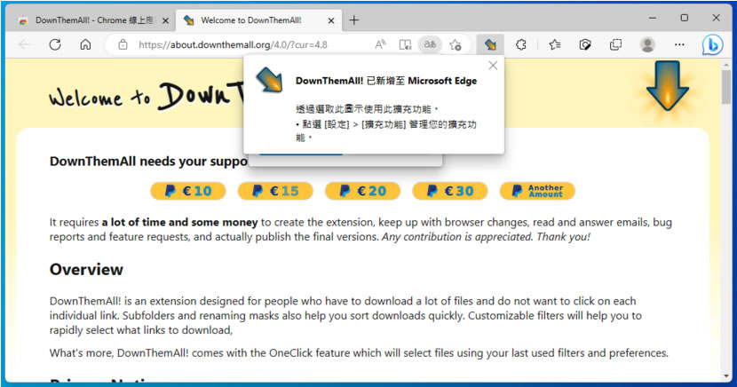Minimize the Edge window
737x387 pixels.
653,18
